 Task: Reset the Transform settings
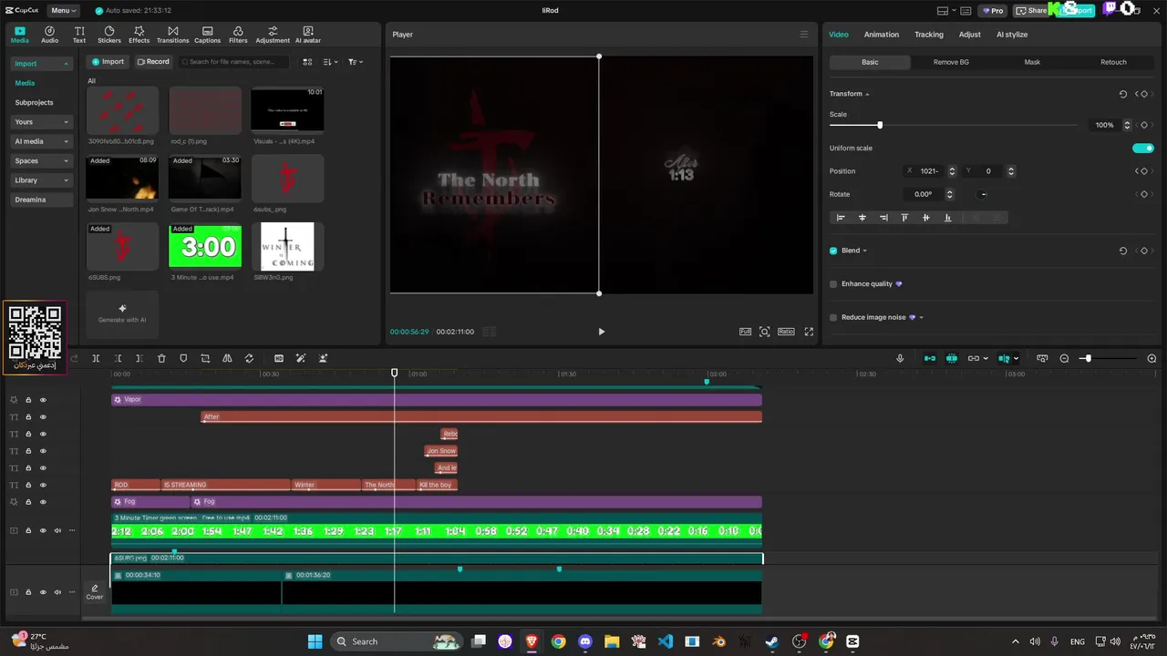(1123, 94)
